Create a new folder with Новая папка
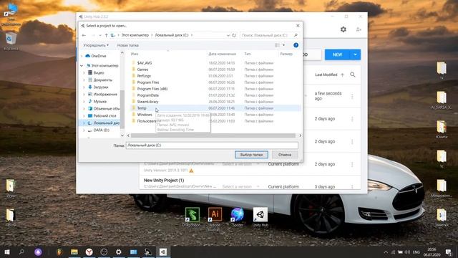The height and width of the screenshot is (258, 458). (128, 45)
